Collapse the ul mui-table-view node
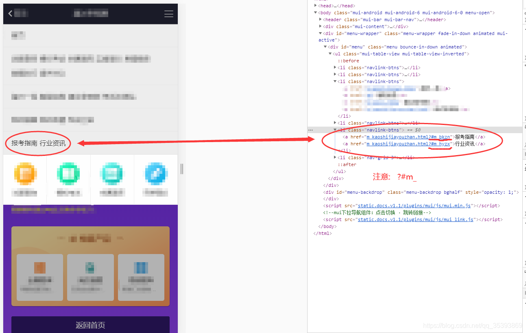Screen dimensions: 526x333 (x=330, y=53)
